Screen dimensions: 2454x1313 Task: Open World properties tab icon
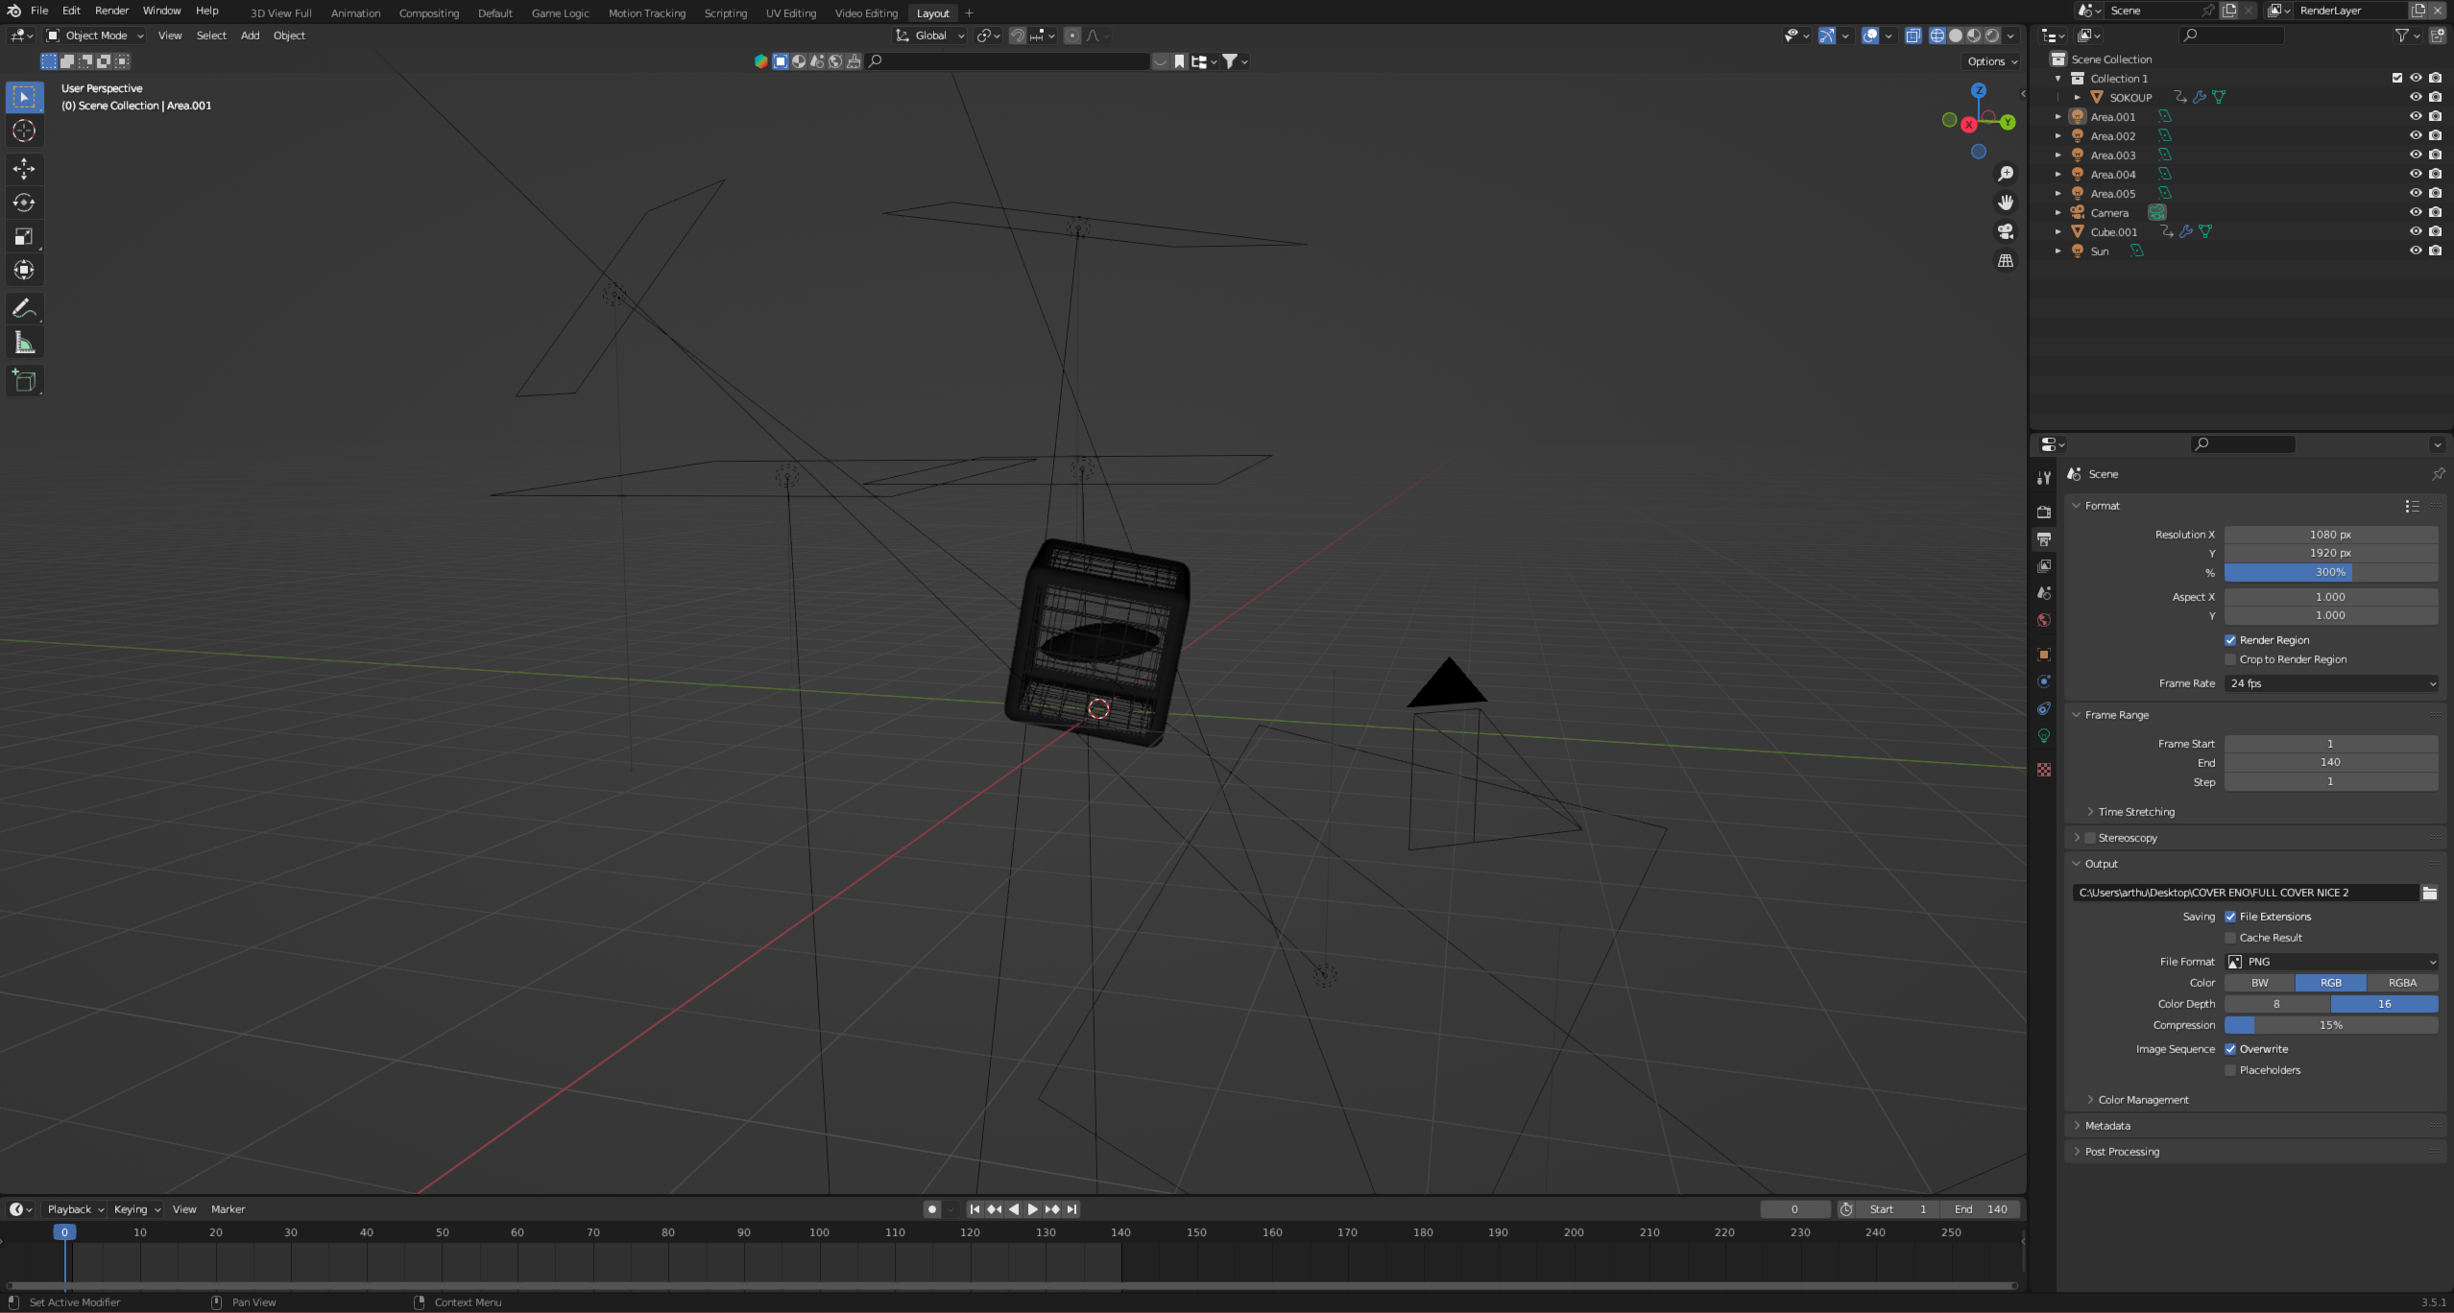(x=2044, y=620)
